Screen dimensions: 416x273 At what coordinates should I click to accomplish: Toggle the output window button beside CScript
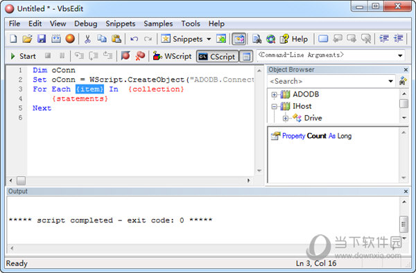(246, 56)
